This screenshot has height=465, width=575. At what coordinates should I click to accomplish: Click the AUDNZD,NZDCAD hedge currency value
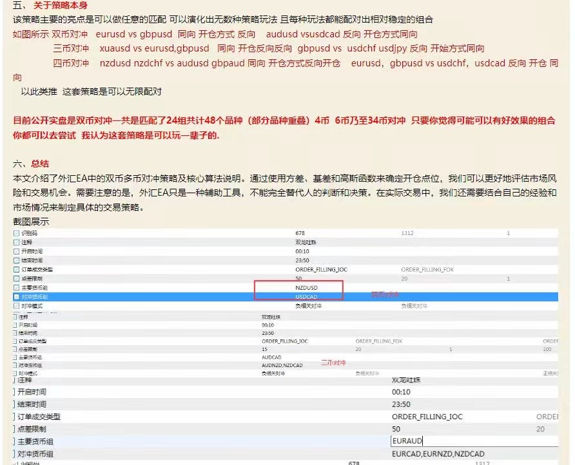282,365
